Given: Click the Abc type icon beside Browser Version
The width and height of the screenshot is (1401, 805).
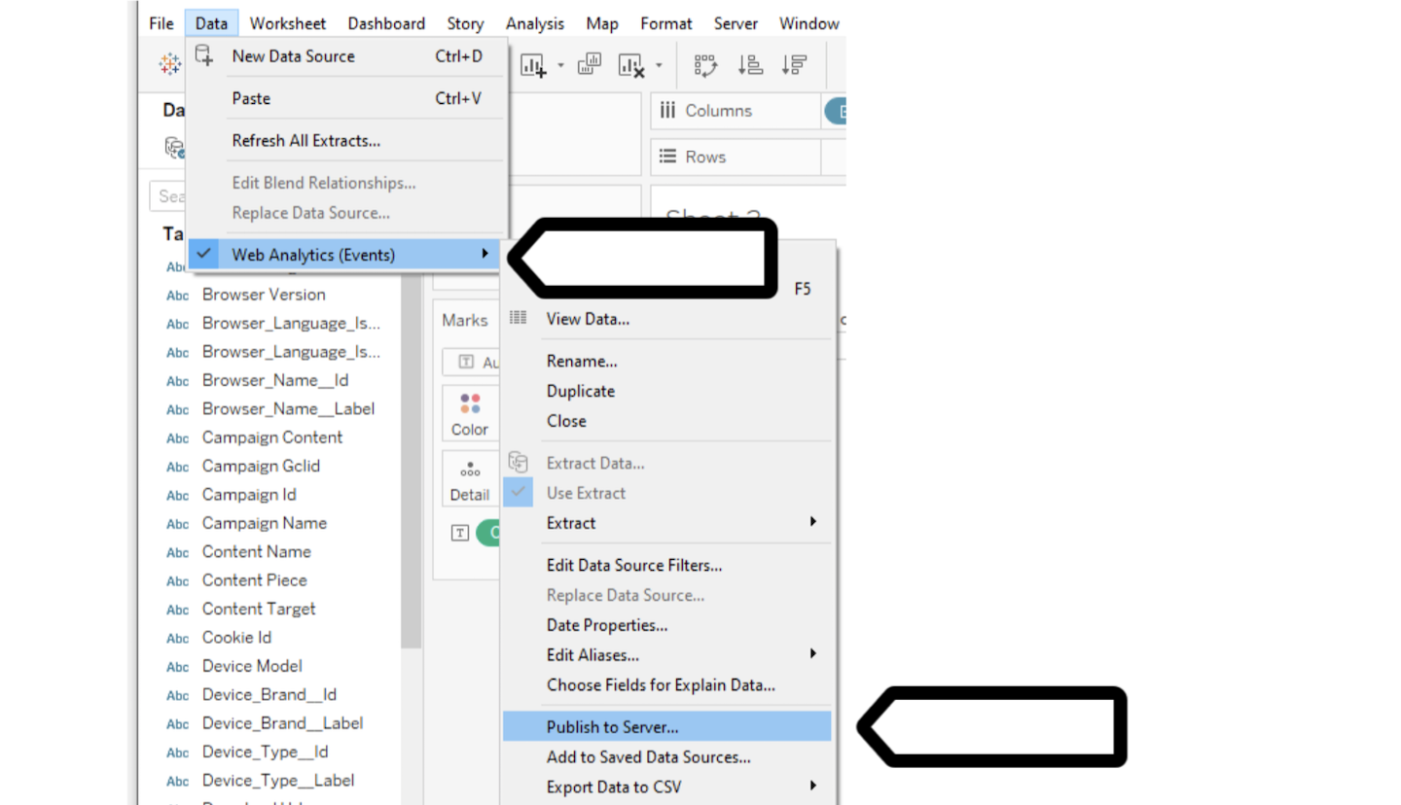Looking at the screenshot, I should click(x=177, y=295).
